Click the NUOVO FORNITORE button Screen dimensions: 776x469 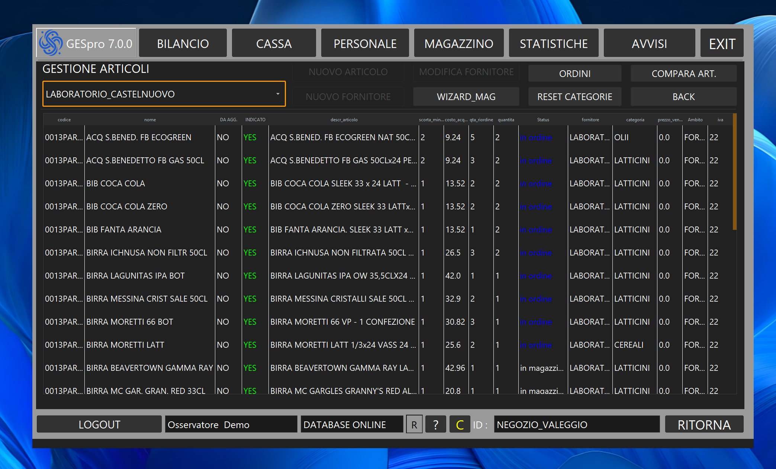(348, 96)
